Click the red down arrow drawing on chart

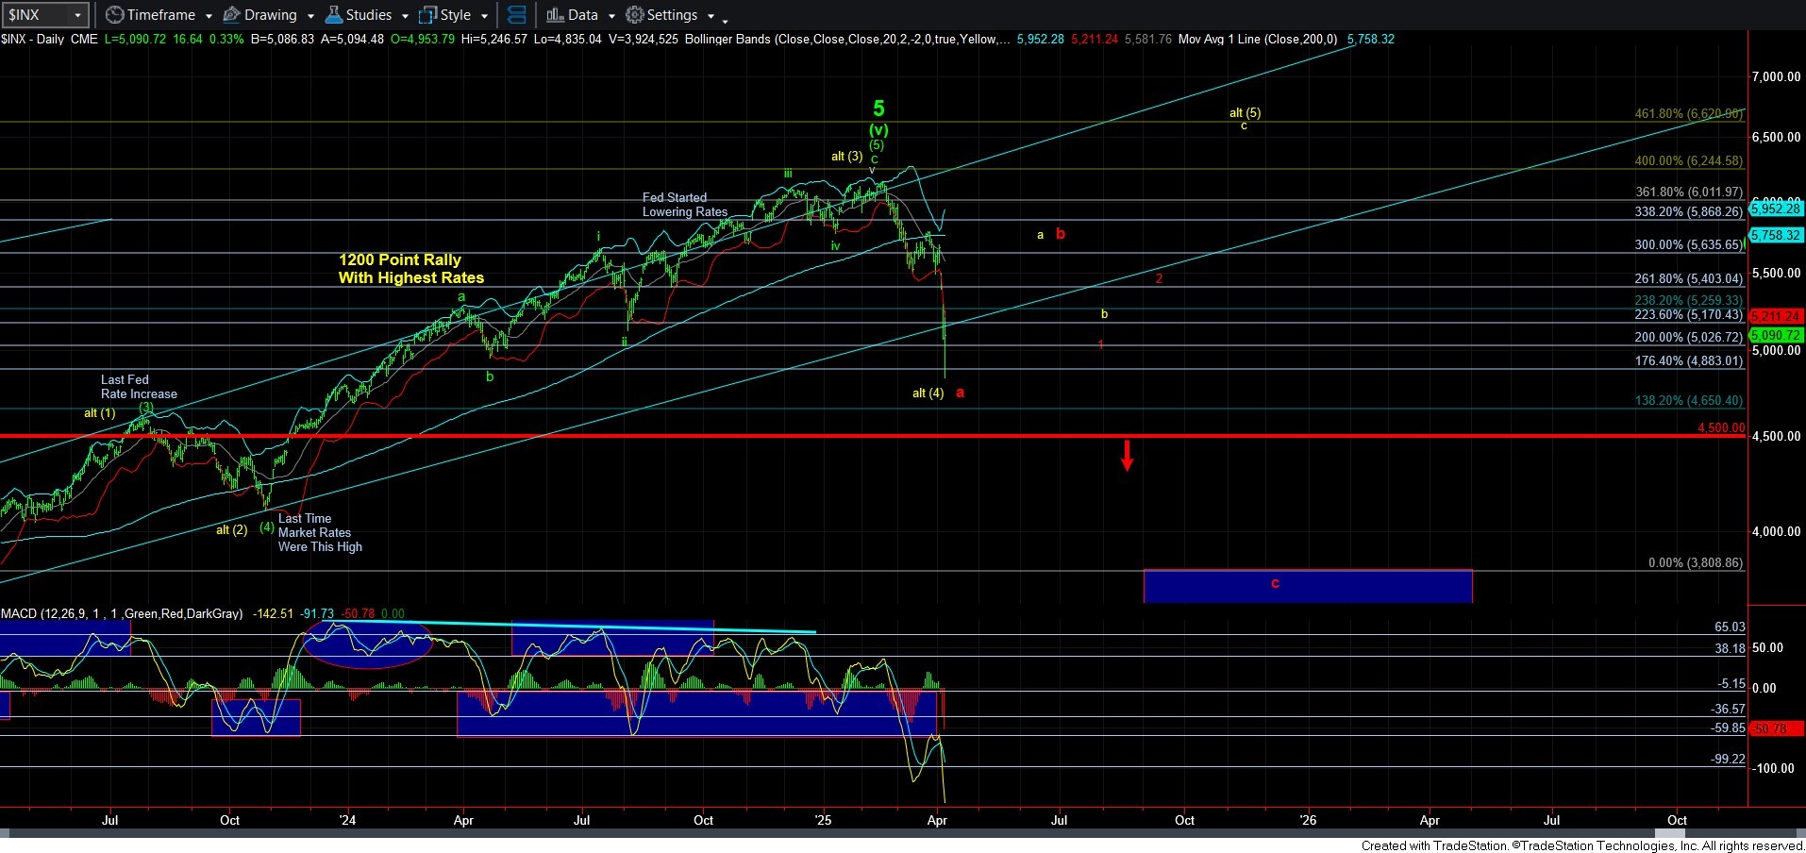point(1127,456)
